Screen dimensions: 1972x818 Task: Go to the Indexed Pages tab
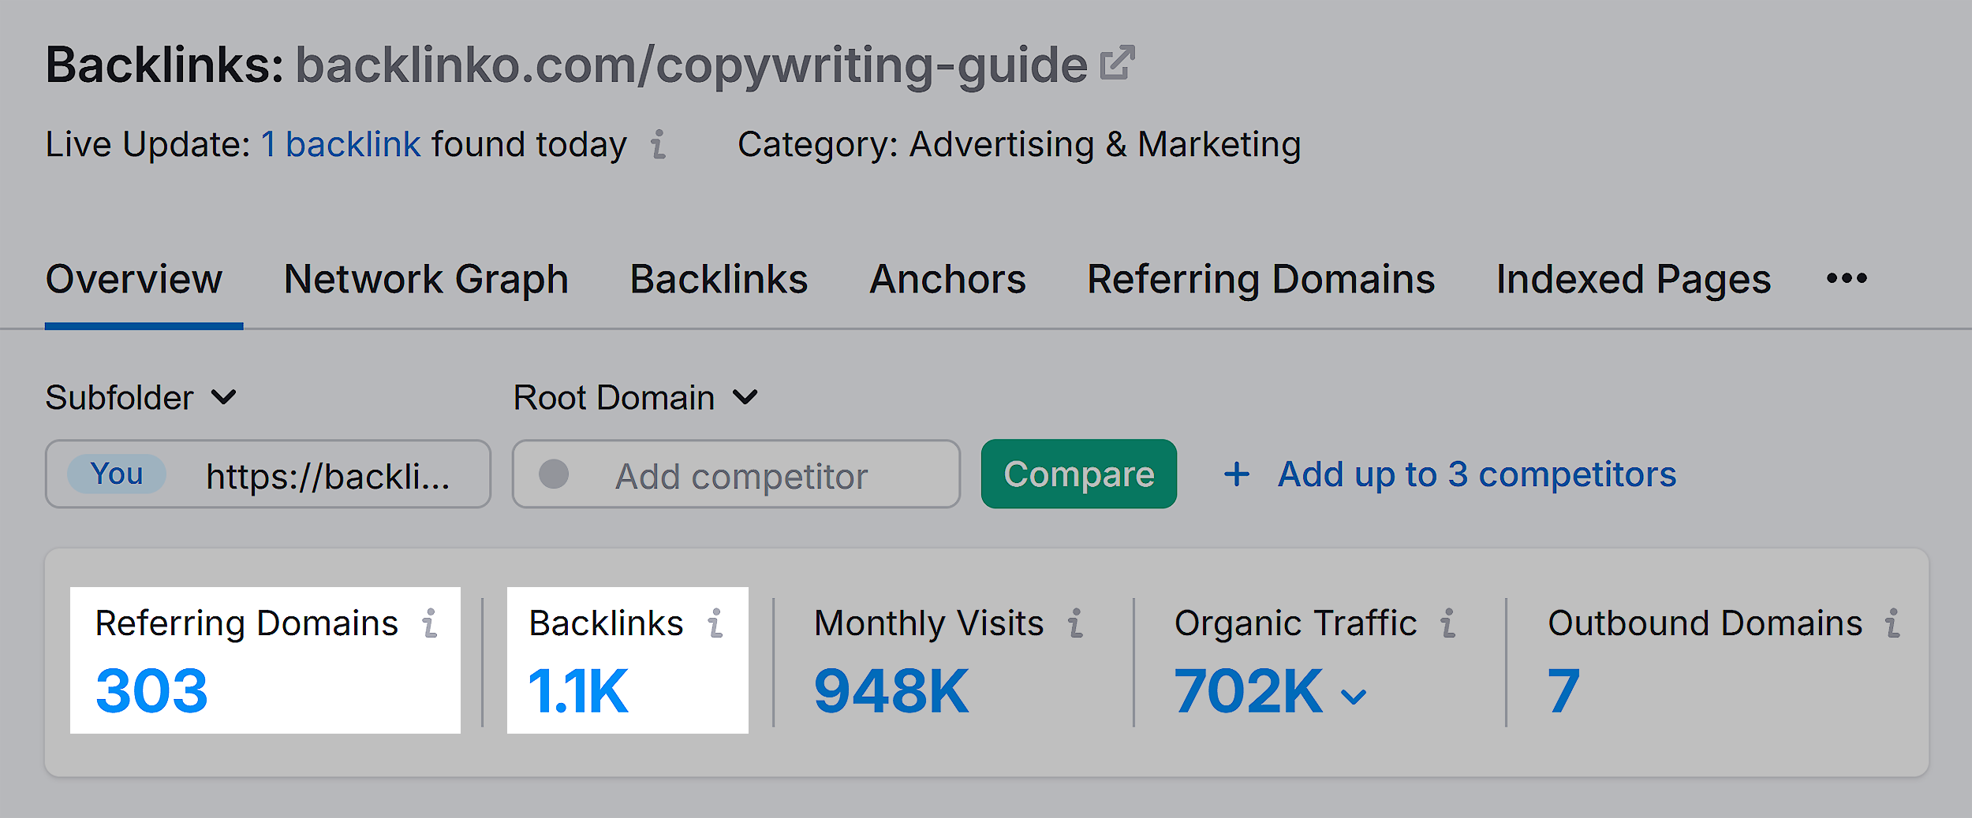pyautogui.click(x=1633, y=280)
